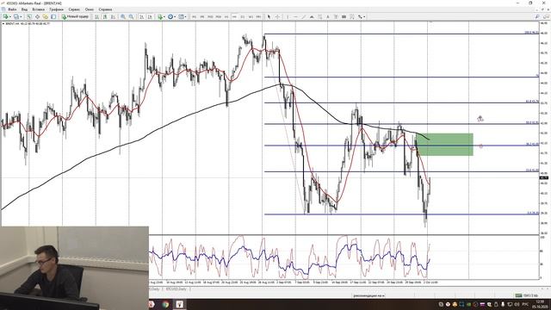The height and width of the screenshot is (310, 551).
Task: Click the current price label on price scale
Action: click(x=543, y=178)
